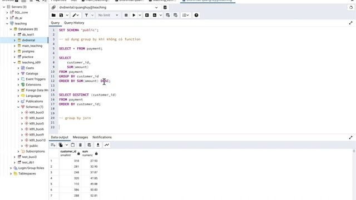Viewport: 356px width, 200px height.
Task: Open the save options dropdown arrow
Action: [67, 15]
